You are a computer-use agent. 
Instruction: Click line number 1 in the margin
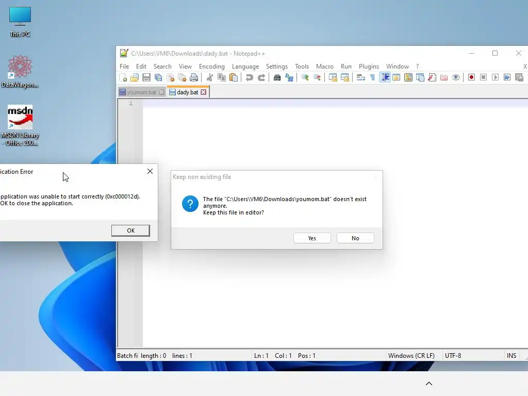click(130, 103)
